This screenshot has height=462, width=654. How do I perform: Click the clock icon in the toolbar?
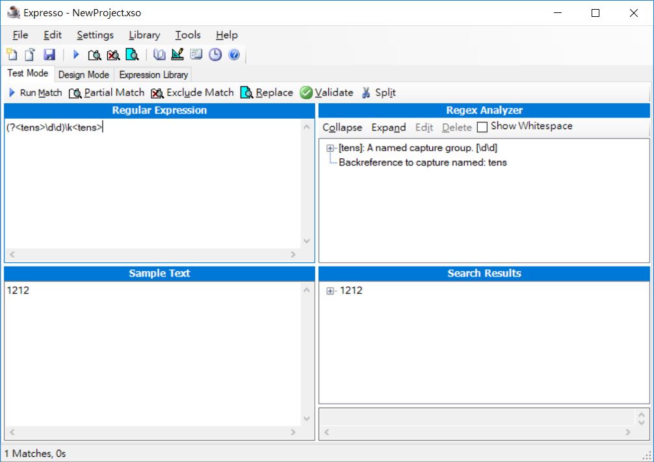[x=215, y=55]
